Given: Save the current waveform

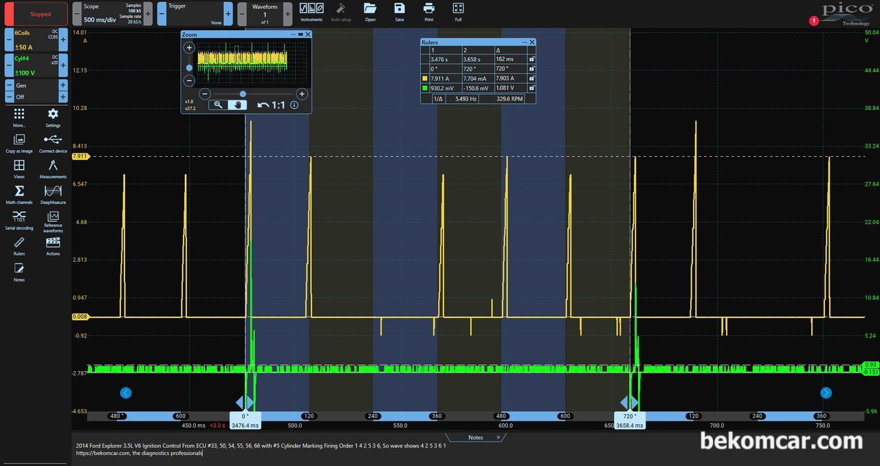Looking at the screenshot, I should click(399, 11).
